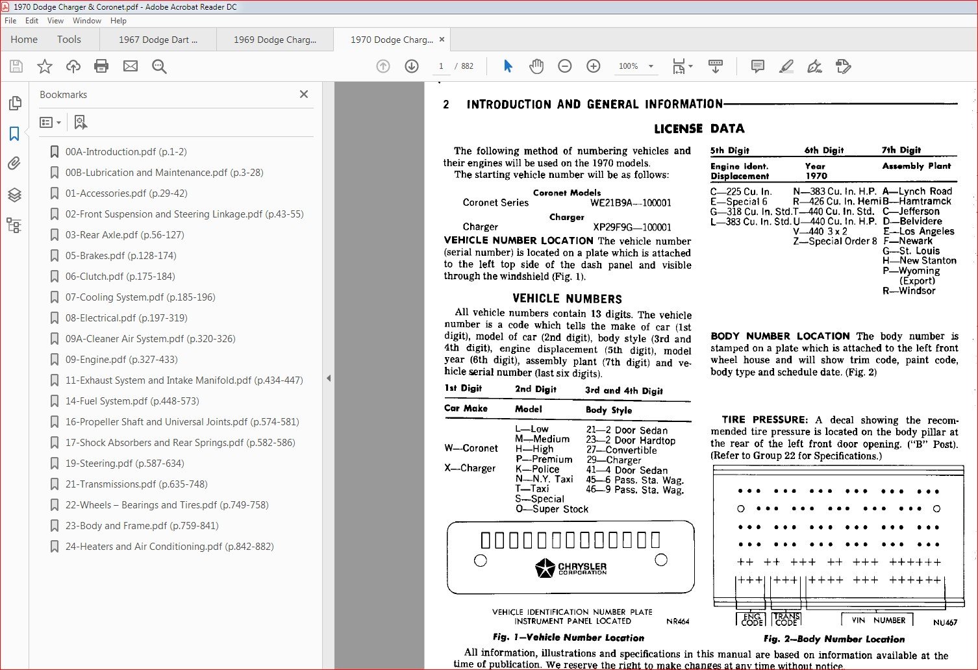978x670 pixels.
Task: Close the 1970 Dodge Charger tab
Action: pyautogui.click(x=442, y=40)
